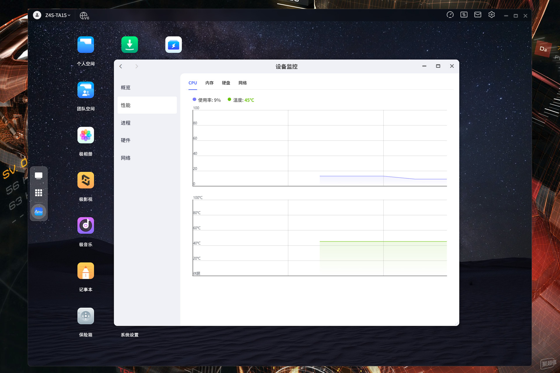The image size is (560, 373).
Task: Toggle the 使用率 legend item
Action: click(x=206, y=100)
